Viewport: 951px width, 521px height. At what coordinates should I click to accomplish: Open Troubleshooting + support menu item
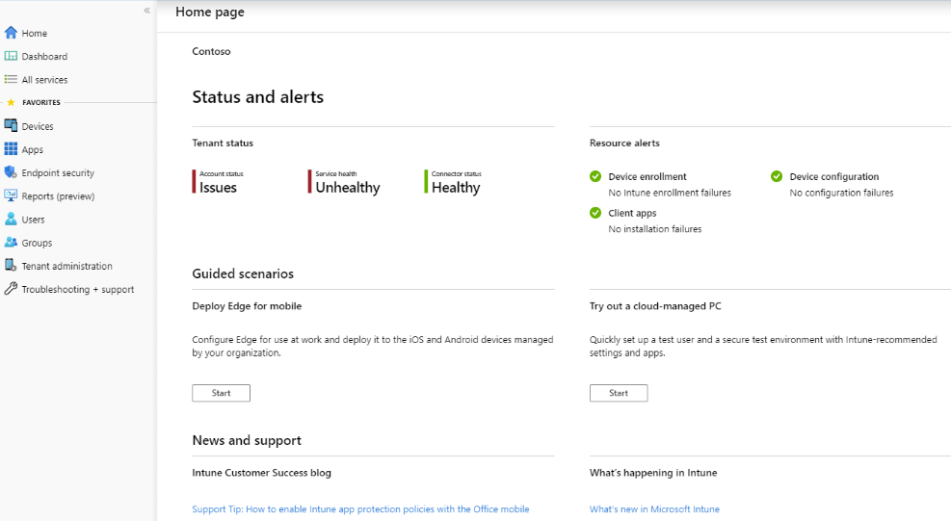click(x=78, y=289)
